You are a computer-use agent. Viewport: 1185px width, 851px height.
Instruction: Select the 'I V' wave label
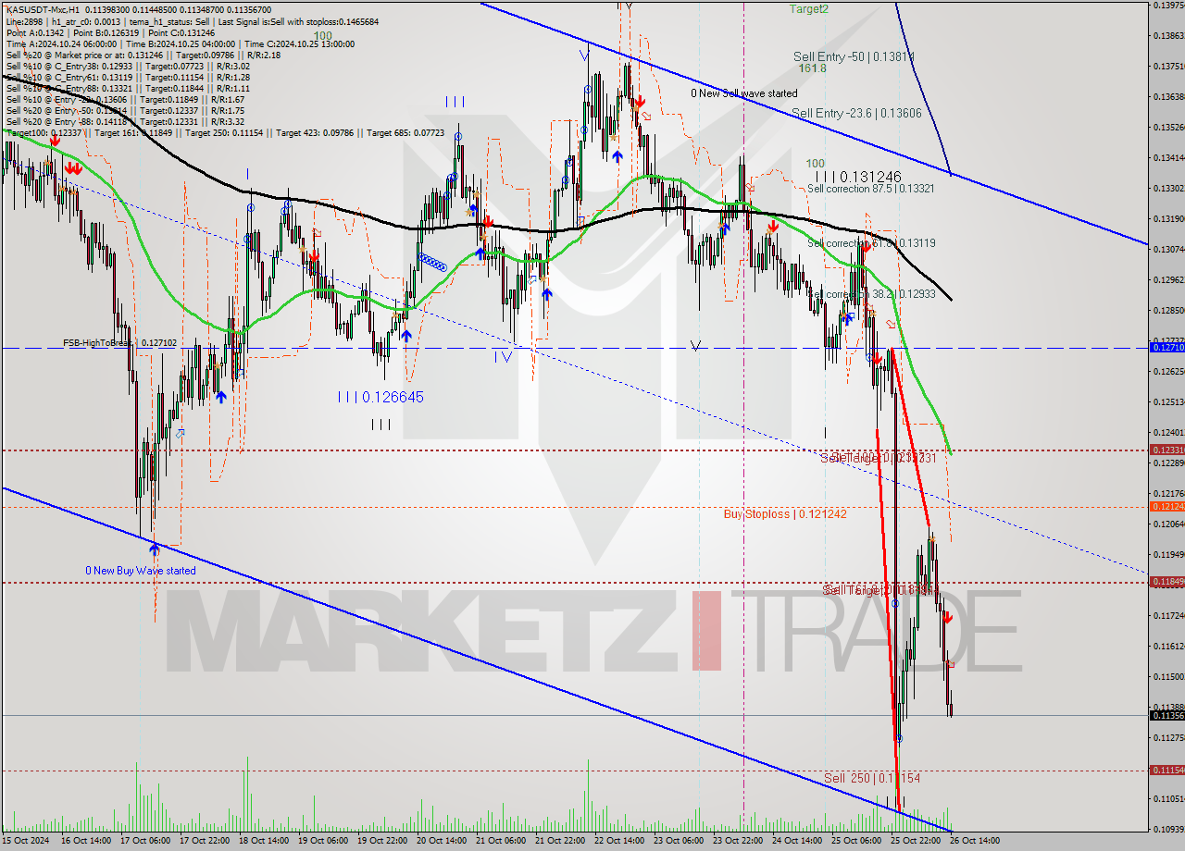(x=503, y=355)
